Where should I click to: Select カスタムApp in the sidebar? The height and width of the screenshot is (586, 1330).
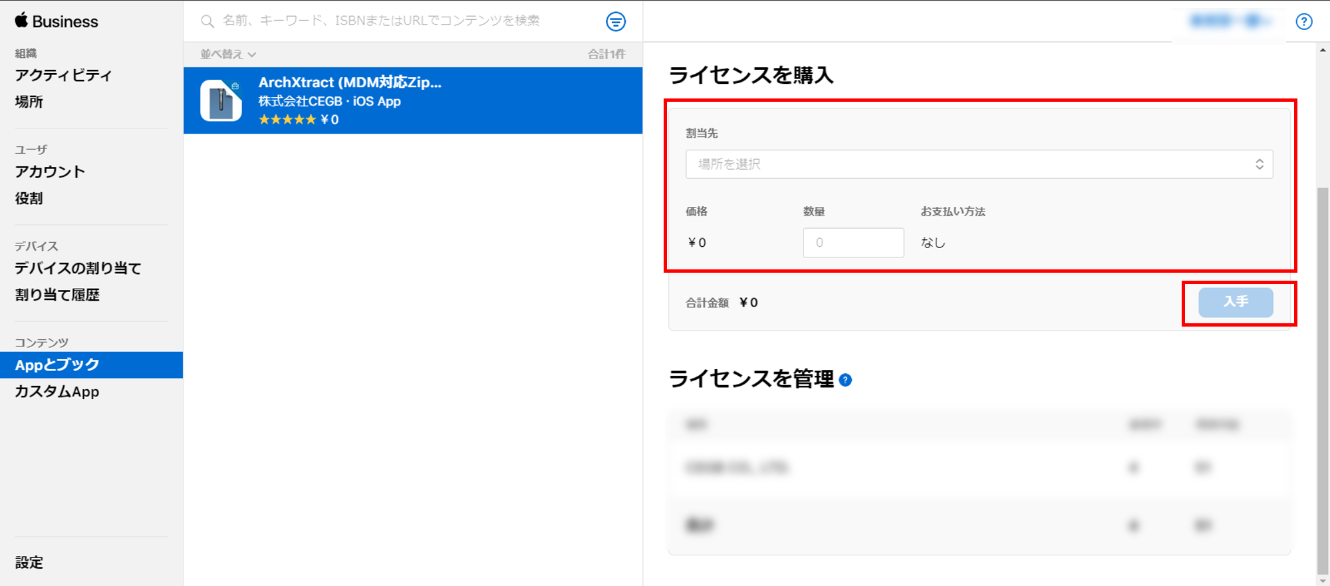[x=57, y=392]
